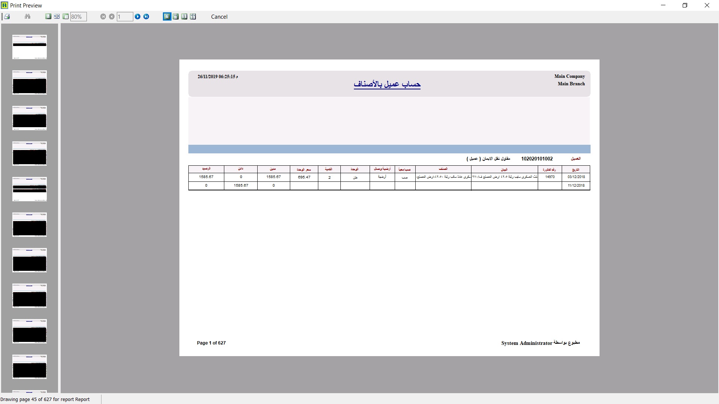Select whole page zoom icon

pyautogui.click(x=48, y=16)
